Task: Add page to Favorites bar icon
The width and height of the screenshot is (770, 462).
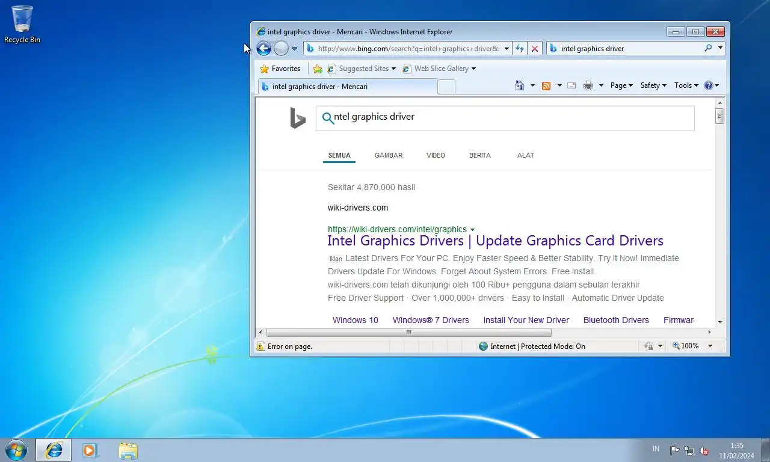Action: click(318, 69)
